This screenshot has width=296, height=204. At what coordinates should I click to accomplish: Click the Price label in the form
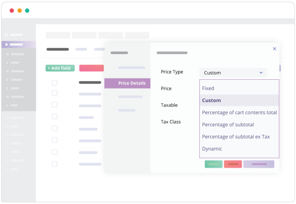pos(166,89)
